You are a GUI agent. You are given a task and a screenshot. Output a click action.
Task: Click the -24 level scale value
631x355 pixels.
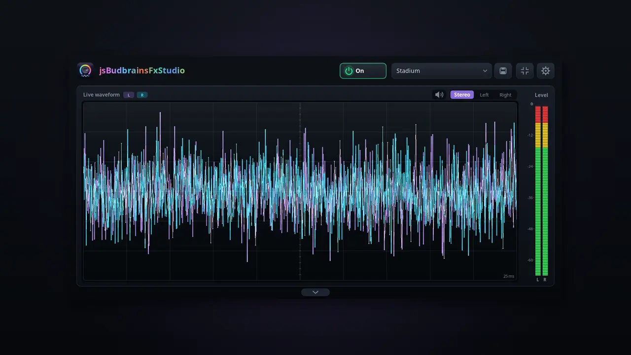(530, 166)
